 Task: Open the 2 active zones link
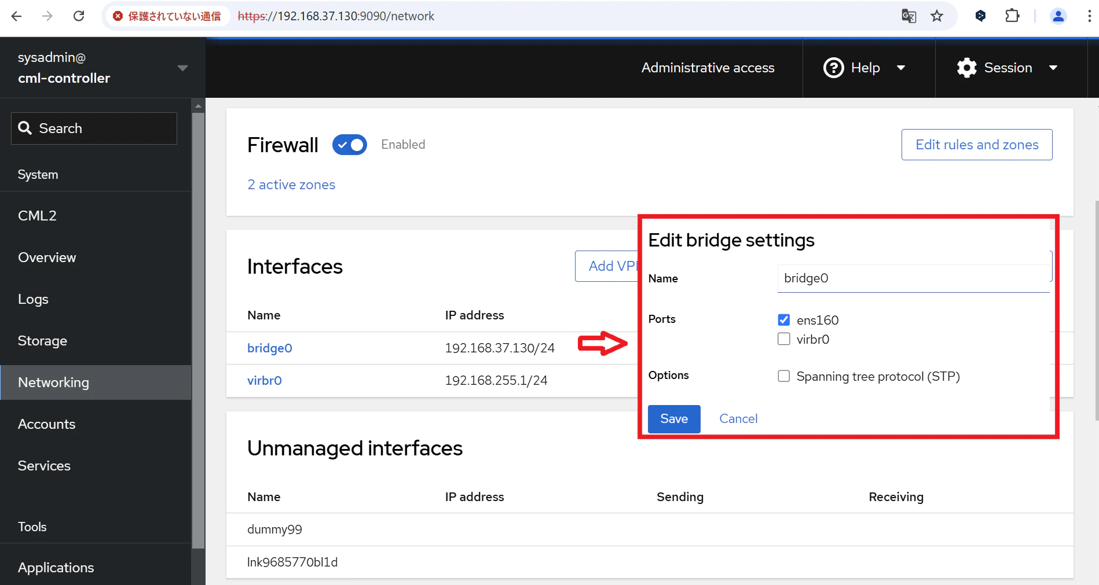pyautogui.click(x=291, y=185)
